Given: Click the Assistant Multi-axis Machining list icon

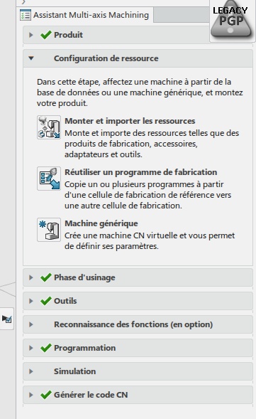Looking at the screenshot, I should click(x=26, y=15).
